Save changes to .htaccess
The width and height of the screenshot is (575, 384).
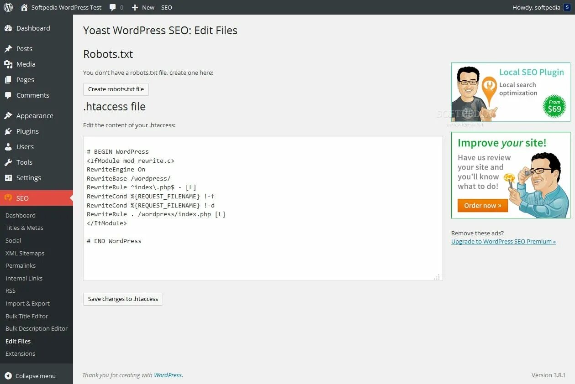123,299
